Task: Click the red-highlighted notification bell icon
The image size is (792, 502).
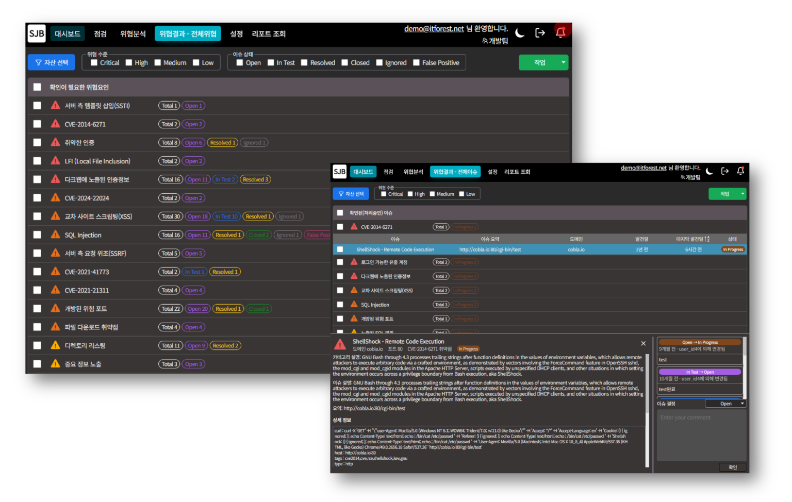Action: tap(560, 32)
